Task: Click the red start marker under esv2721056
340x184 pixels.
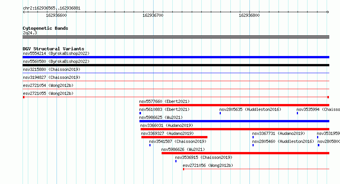Action: (184, 169)
